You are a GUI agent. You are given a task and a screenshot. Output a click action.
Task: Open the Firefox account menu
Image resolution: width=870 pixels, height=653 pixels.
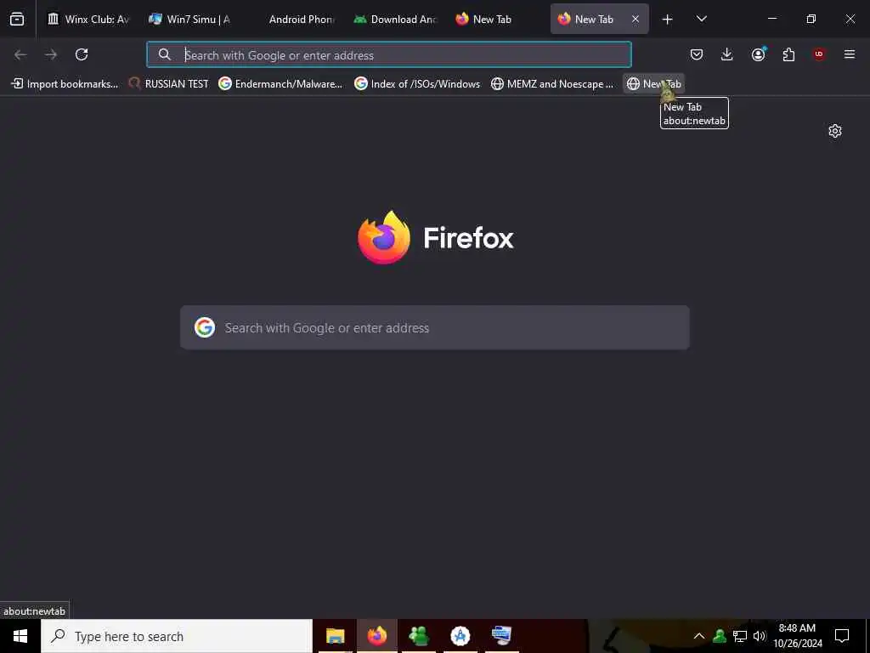click(x=758, y=54)
